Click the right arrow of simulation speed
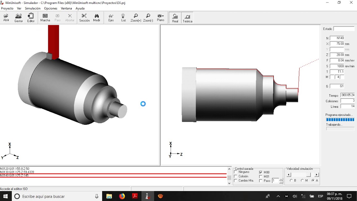Screen dimensions: 357x201 pos(317,175)
